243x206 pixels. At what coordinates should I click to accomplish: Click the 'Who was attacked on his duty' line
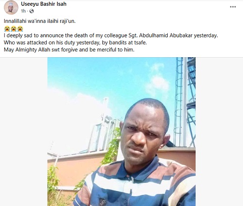click(75, 43)
